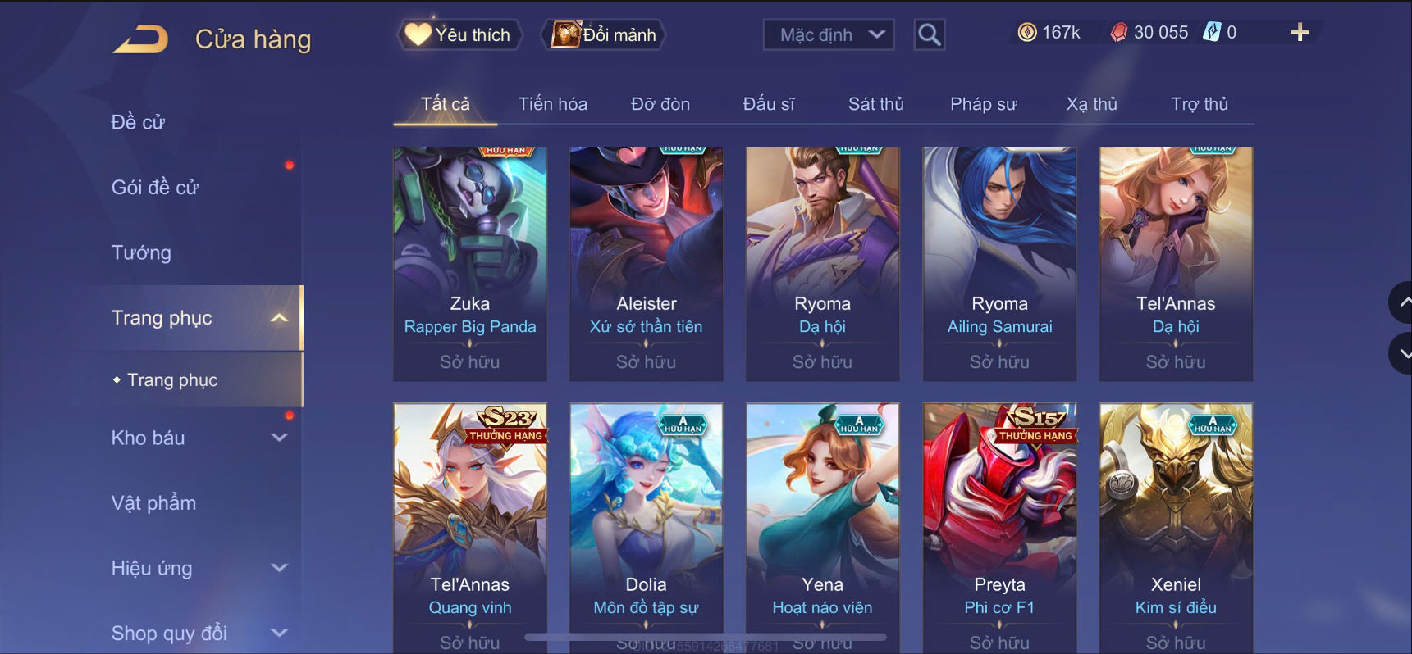Open the Zuka Rapper Big Panda skin card
This screenshot has width=1412, height=654.
coord(470,264)
